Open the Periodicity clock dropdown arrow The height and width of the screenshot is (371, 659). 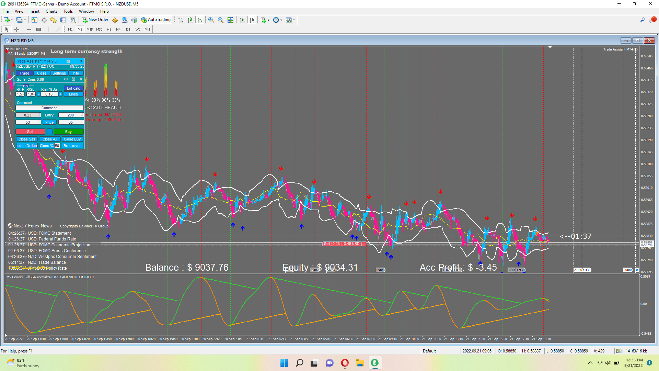[x=281, y=20]
